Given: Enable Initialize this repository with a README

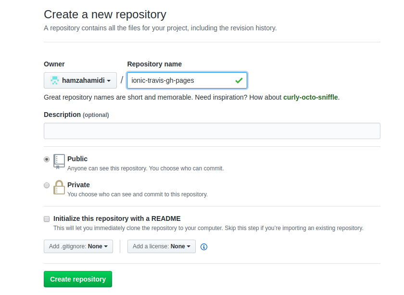Looking at the screenshot, I should point(47,219).
